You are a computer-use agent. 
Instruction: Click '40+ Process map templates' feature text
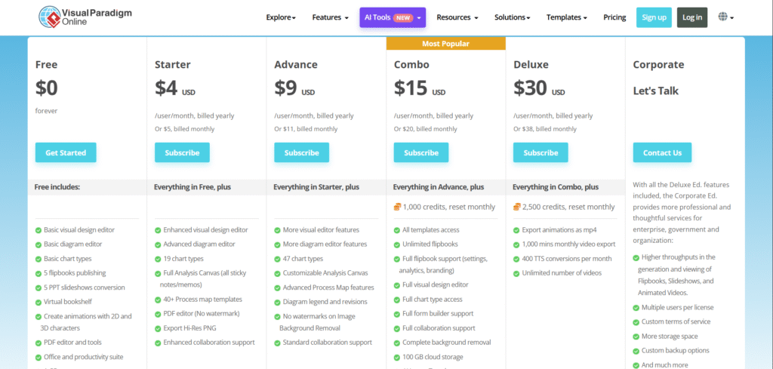point(202,300)
